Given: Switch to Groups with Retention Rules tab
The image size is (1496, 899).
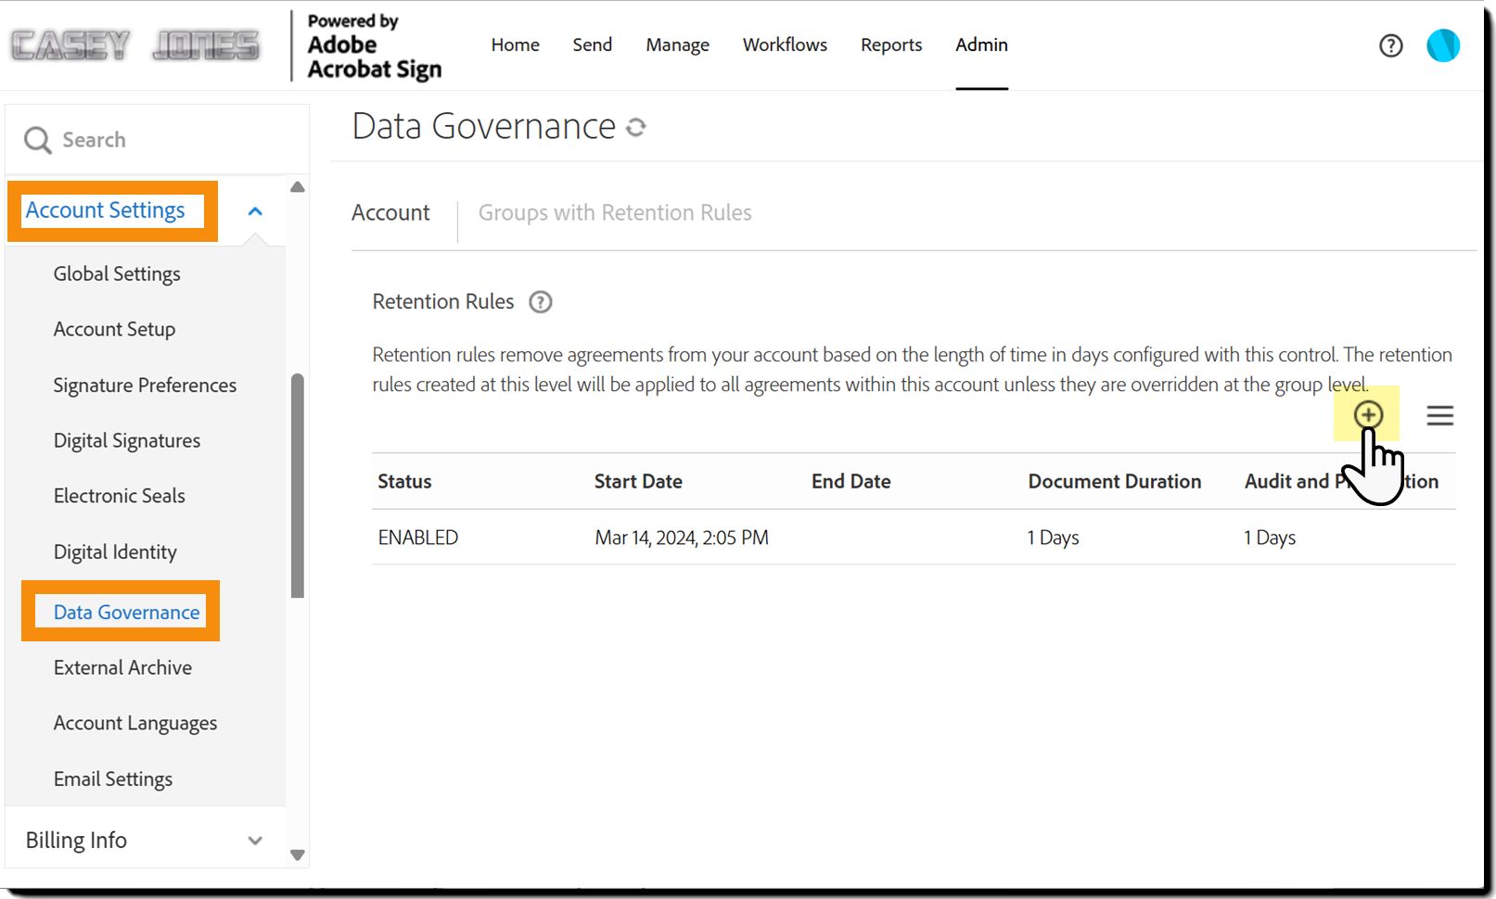Looking at the screenshot, I should [x=614, y=213].
